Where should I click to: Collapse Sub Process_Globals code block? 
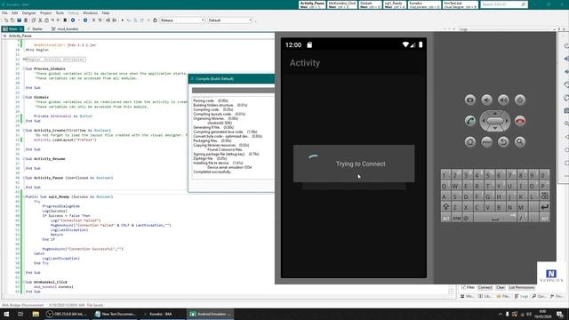click(24, 68)
